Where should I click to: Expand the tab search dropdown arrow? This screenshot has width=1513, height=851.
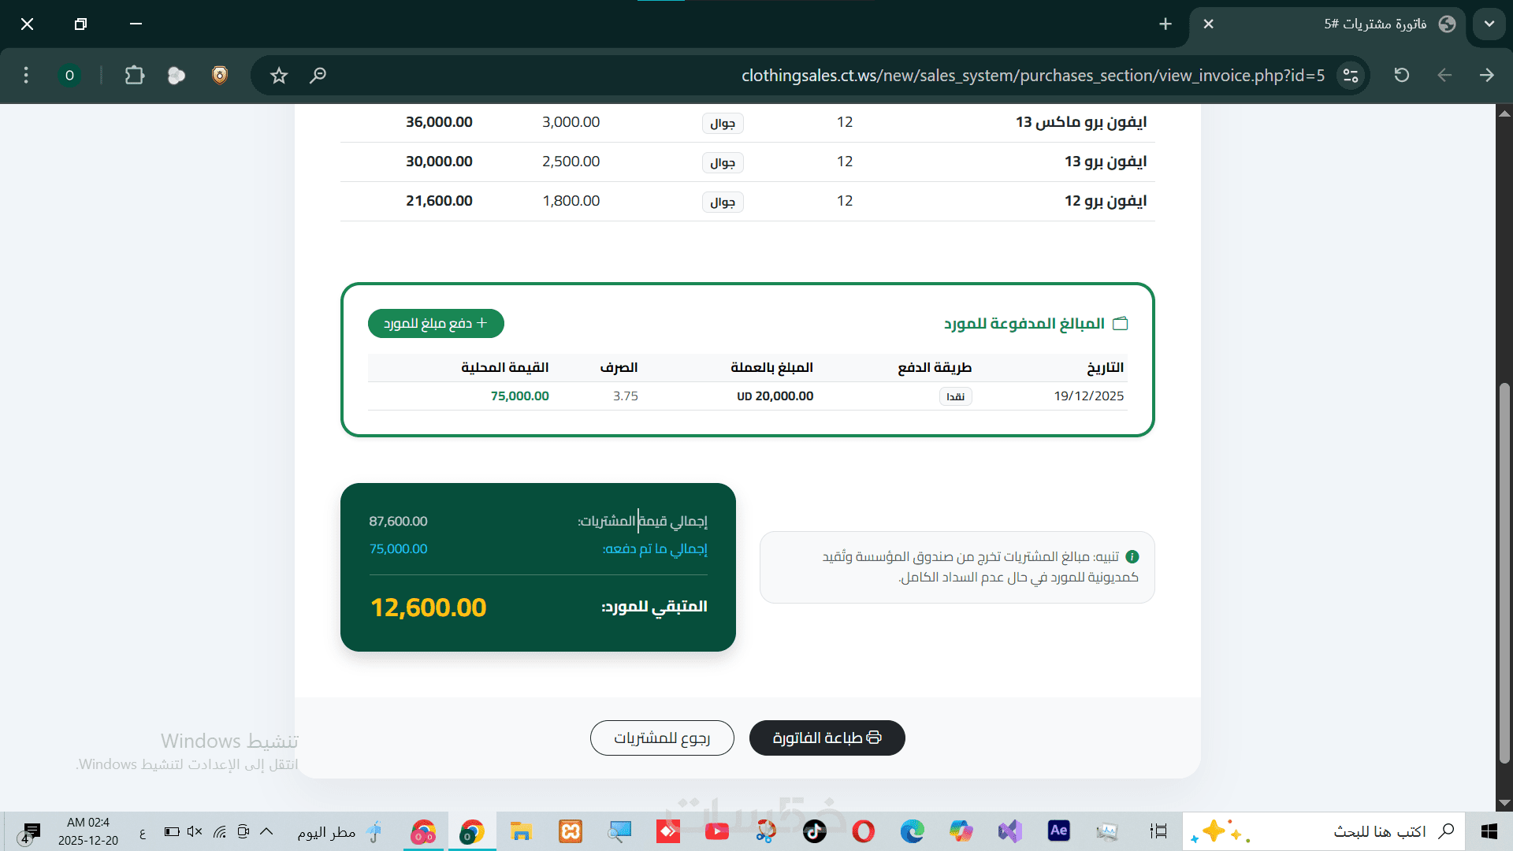pyautogui.click(x=1489, y=24)
